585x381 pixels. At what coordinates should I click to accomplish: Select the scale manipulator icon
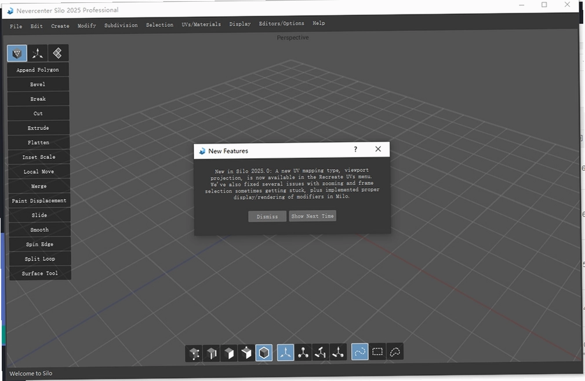click(321, 352)
